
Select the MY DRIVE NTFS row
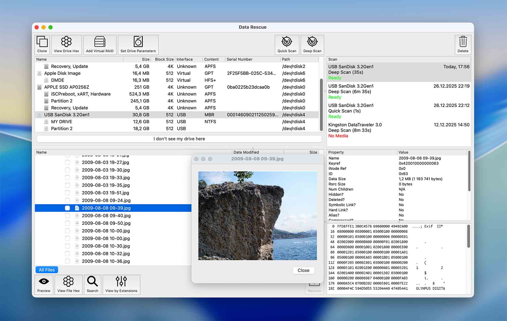click(x=177, y=122)
